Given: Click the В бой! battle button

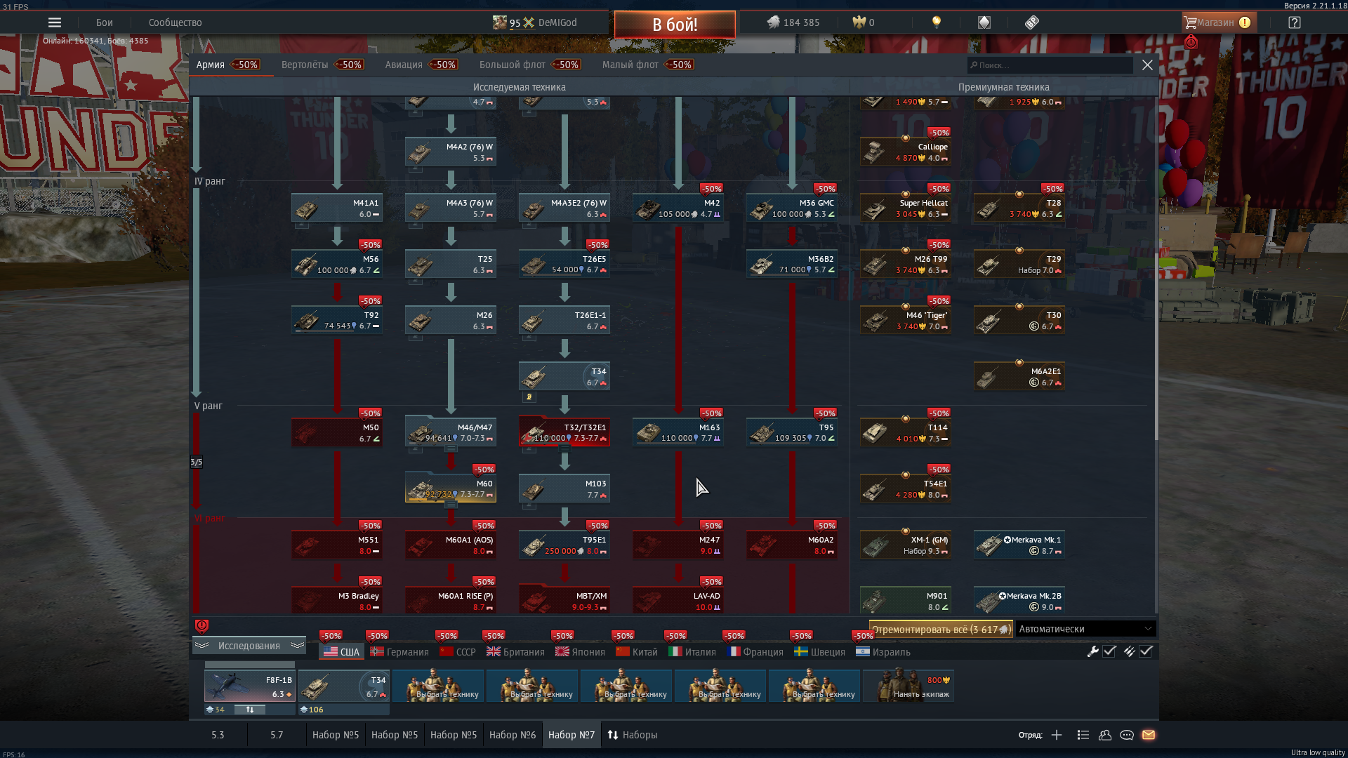Looking at the screenshot, I should point(675,25).
